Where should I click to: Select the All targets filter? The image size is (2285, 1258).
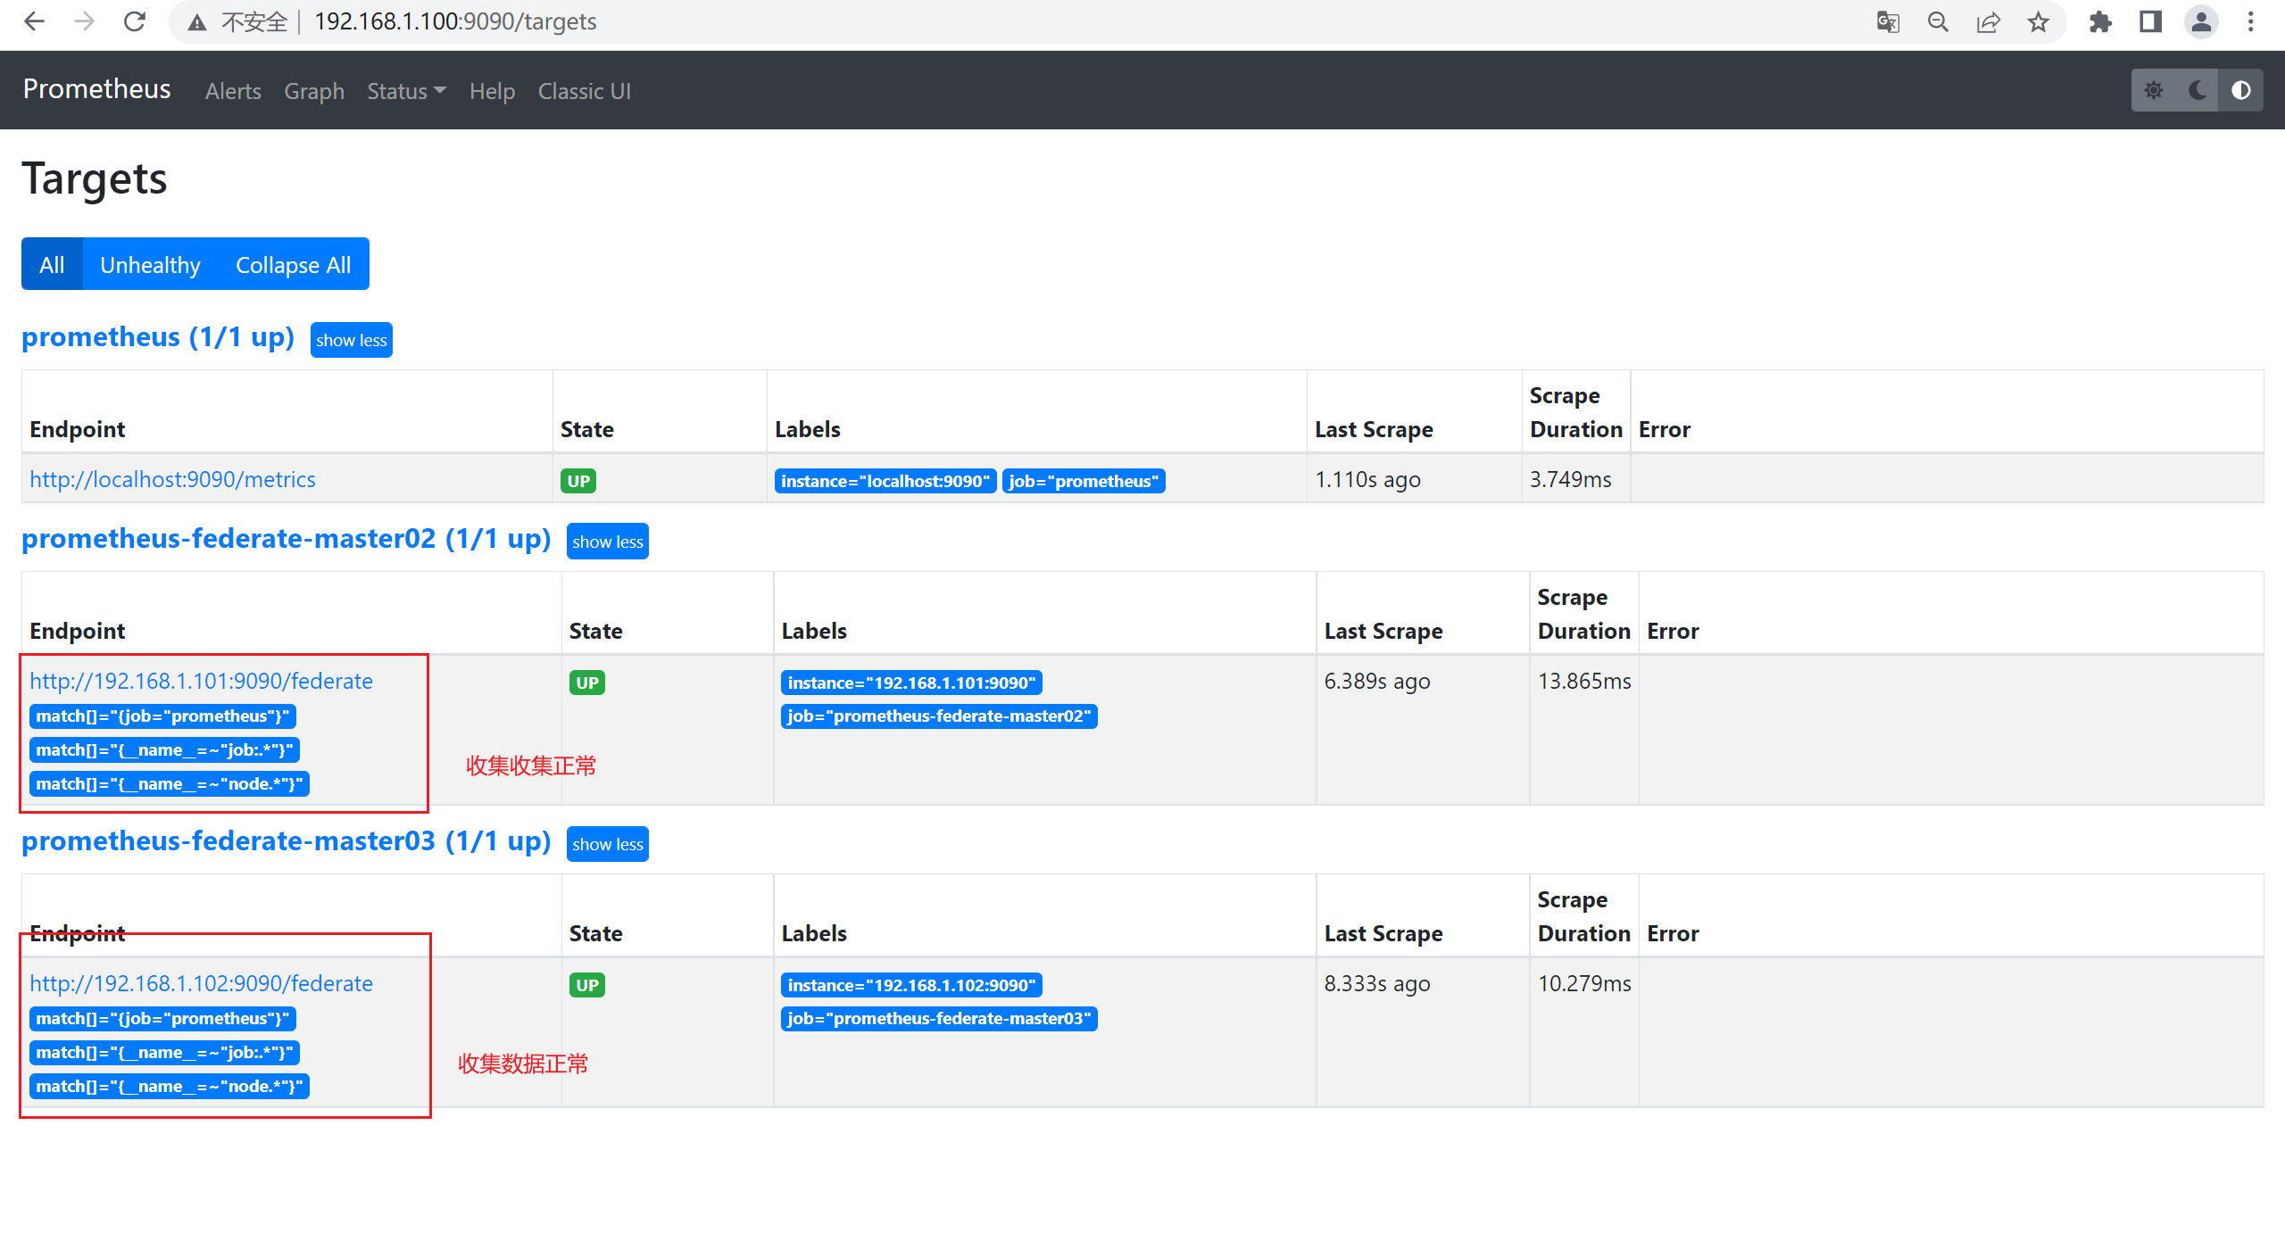(52, 264)
